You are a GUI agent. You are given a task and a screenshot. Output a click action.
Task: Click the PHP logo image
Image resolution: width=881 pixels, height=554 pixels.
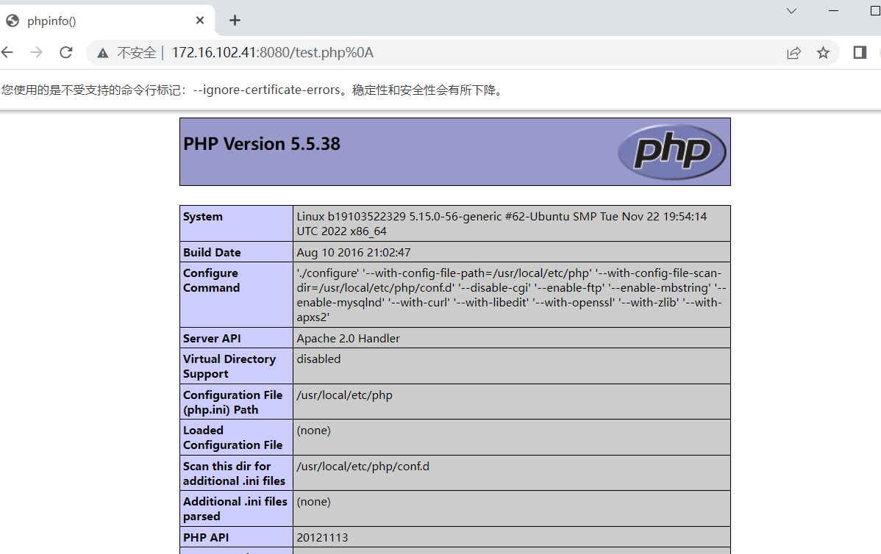pyautogui.click(x=671, y=151)
